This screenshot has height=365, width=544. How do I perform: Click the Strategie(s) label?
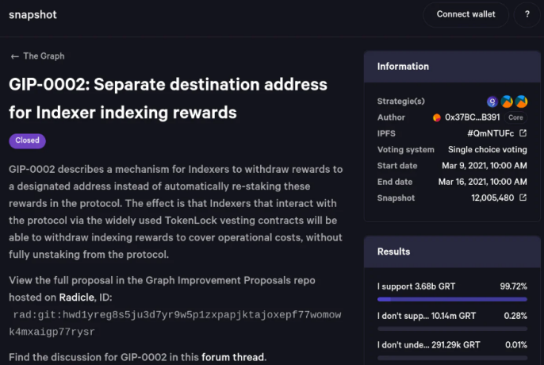pos(400,102)
